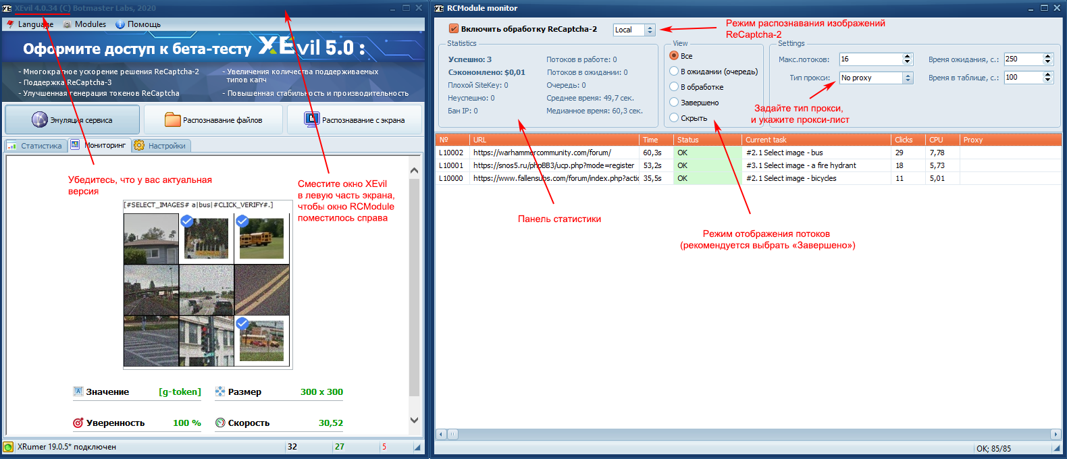The height and width of the screenshot is (459, 1067).
Task: Click the bottom-left captcha image tile
Action: click(x=151, y=341)
